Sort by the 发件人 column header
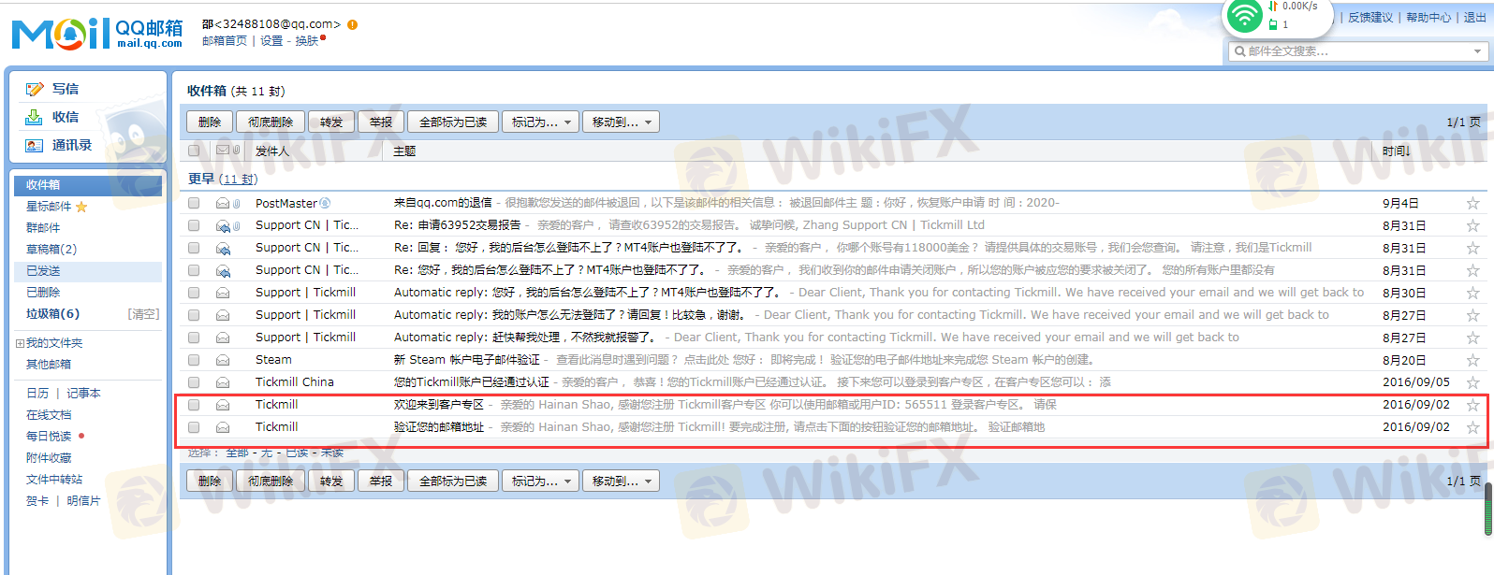The width and height of the screenshot is (1494, 575). pos(272,151)
